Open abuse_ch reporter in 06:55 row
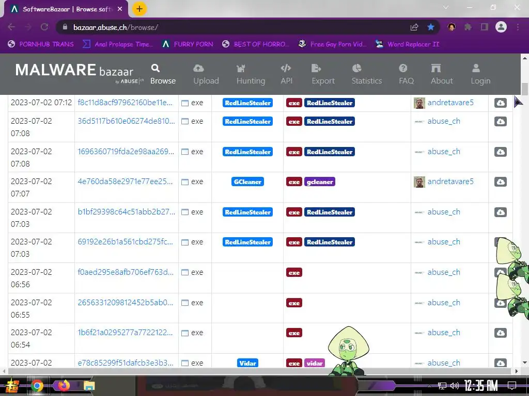529x396 pixels. [444, 302]
